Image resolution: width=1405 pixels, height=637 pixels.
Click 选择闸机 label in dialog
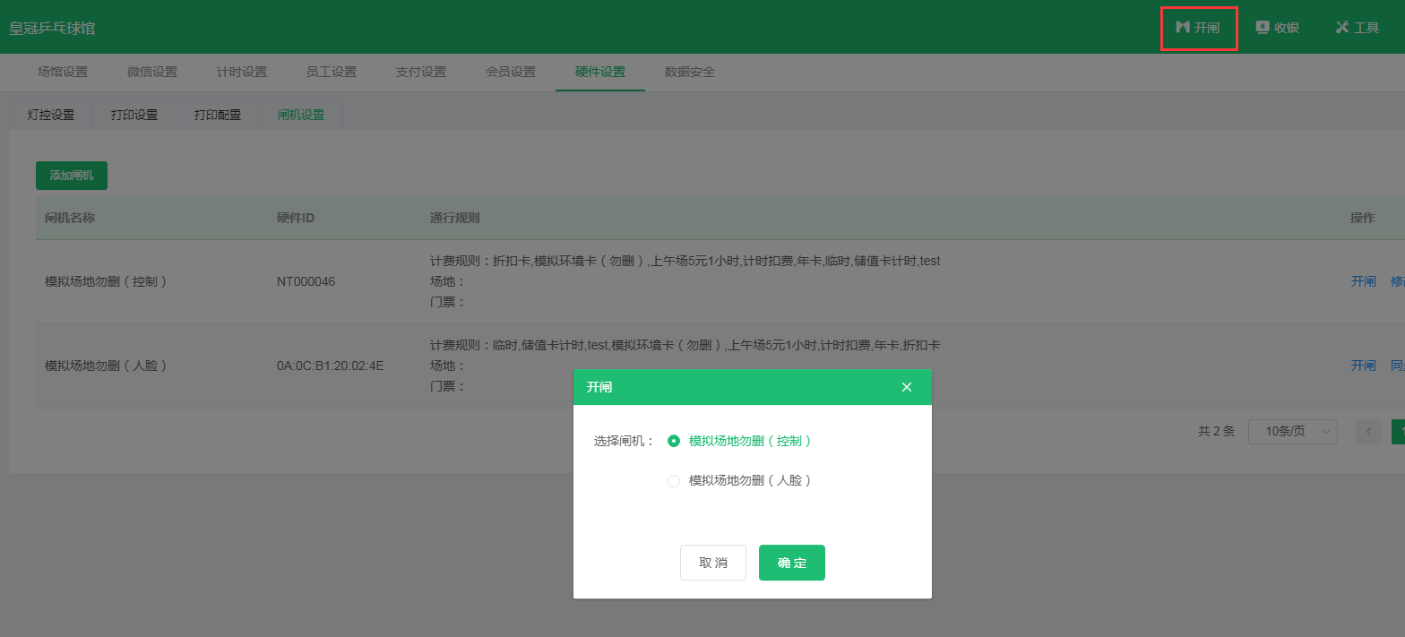625,441
